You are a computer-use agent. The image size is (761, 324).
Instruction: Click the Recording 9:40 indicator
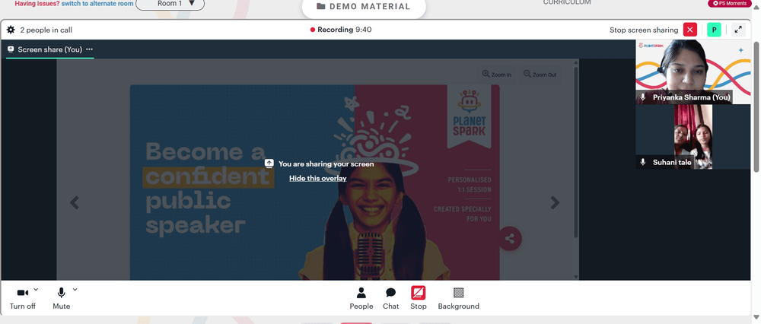[341, 30]
